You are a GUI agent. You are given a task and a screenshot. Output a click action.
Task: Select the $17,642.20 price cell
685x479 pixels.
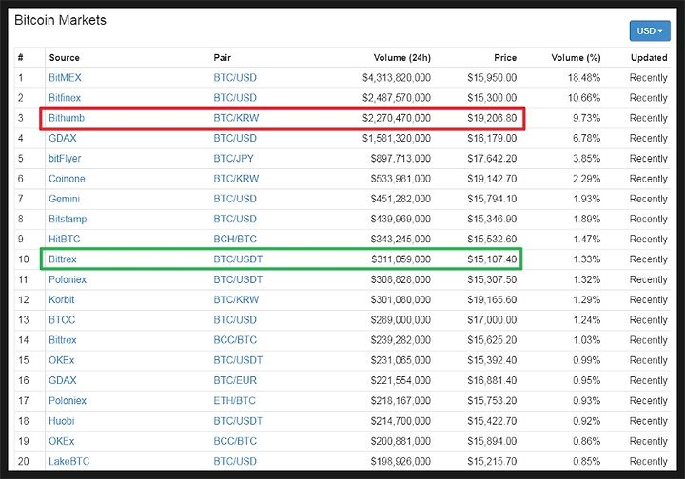pos(492,159)
